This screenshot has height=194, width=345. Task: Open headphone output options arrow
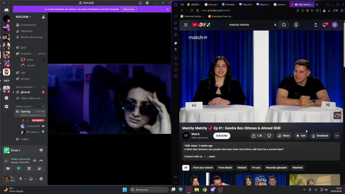[35, 179]
